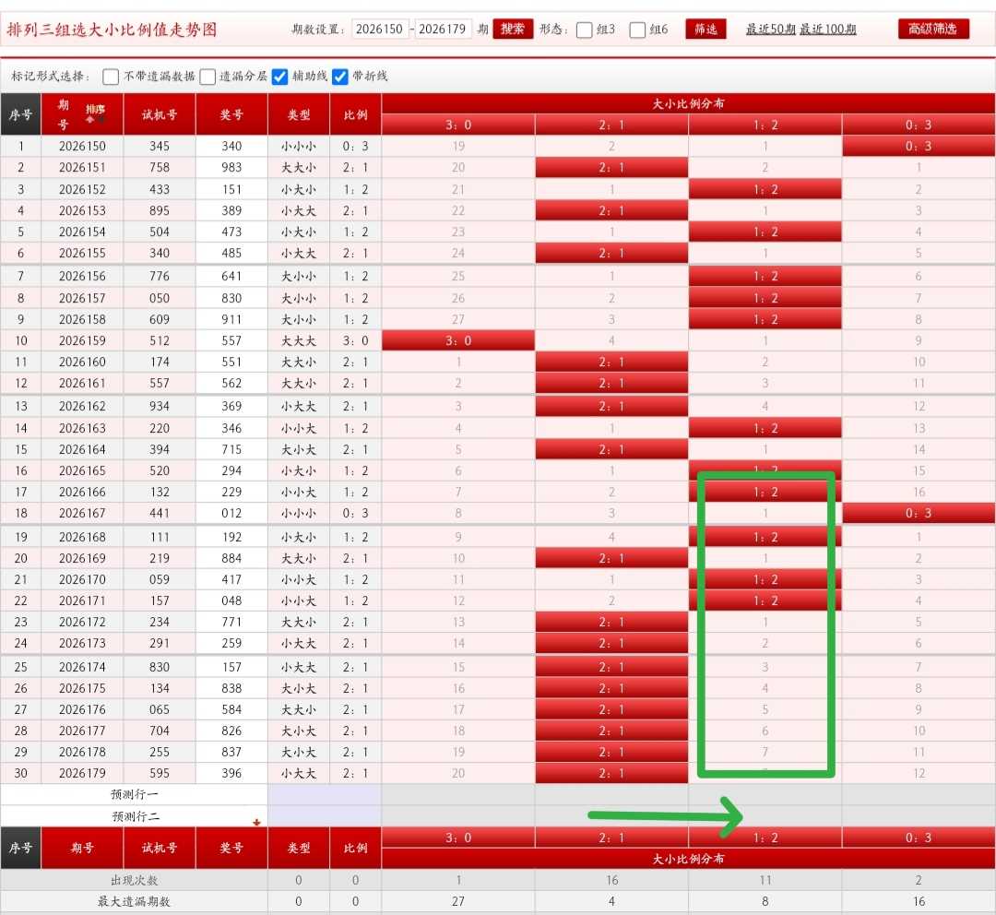This screenshot has width=996, height=915.
Task: Open 高级筛选 advanced filter
Action: 933,29
